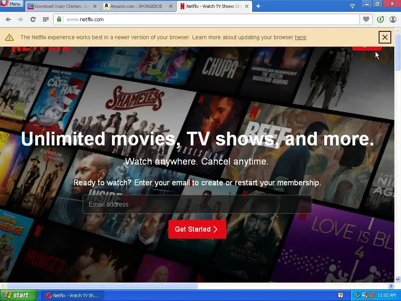Open the Windows Start menu

coord(19,296)
